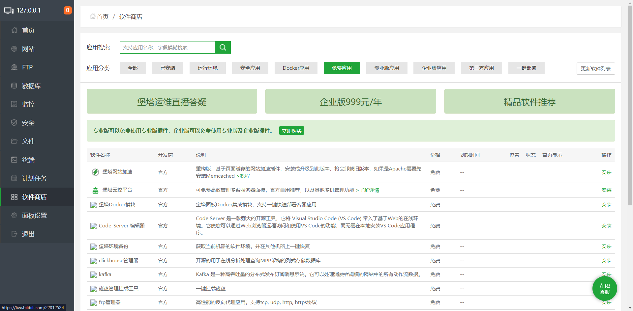
Task: Open the 教程 link in 网站加速 description
Action: click(x=243, y=176)
